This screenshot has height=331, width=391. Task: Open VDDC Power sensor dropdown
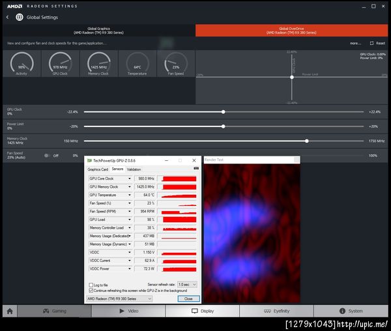click(130, 269)
